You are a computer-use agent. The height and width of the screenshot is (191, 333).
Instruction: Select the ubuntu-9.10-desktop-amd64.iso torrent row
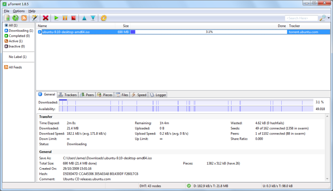183,32
